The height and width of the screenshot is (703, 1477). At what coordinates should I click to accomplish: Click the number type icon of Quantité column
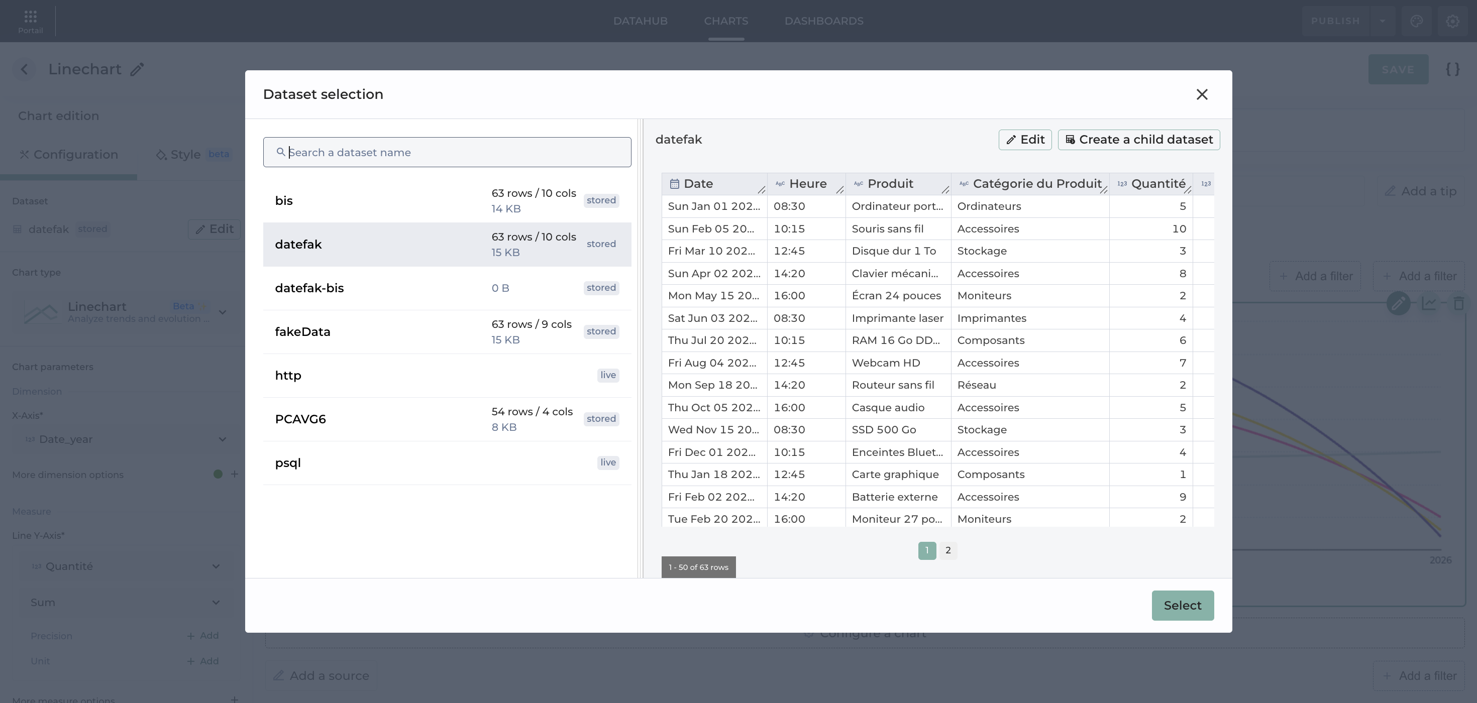click(x=1122, y=184)
